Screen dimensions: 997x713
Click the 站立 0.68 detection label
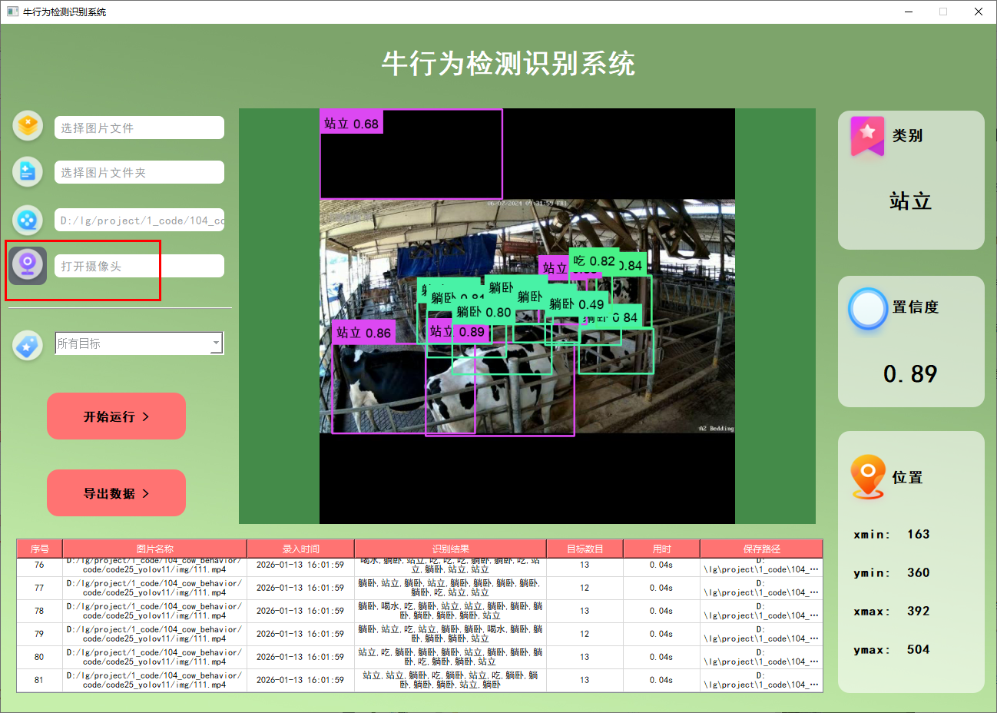point(351,124)
